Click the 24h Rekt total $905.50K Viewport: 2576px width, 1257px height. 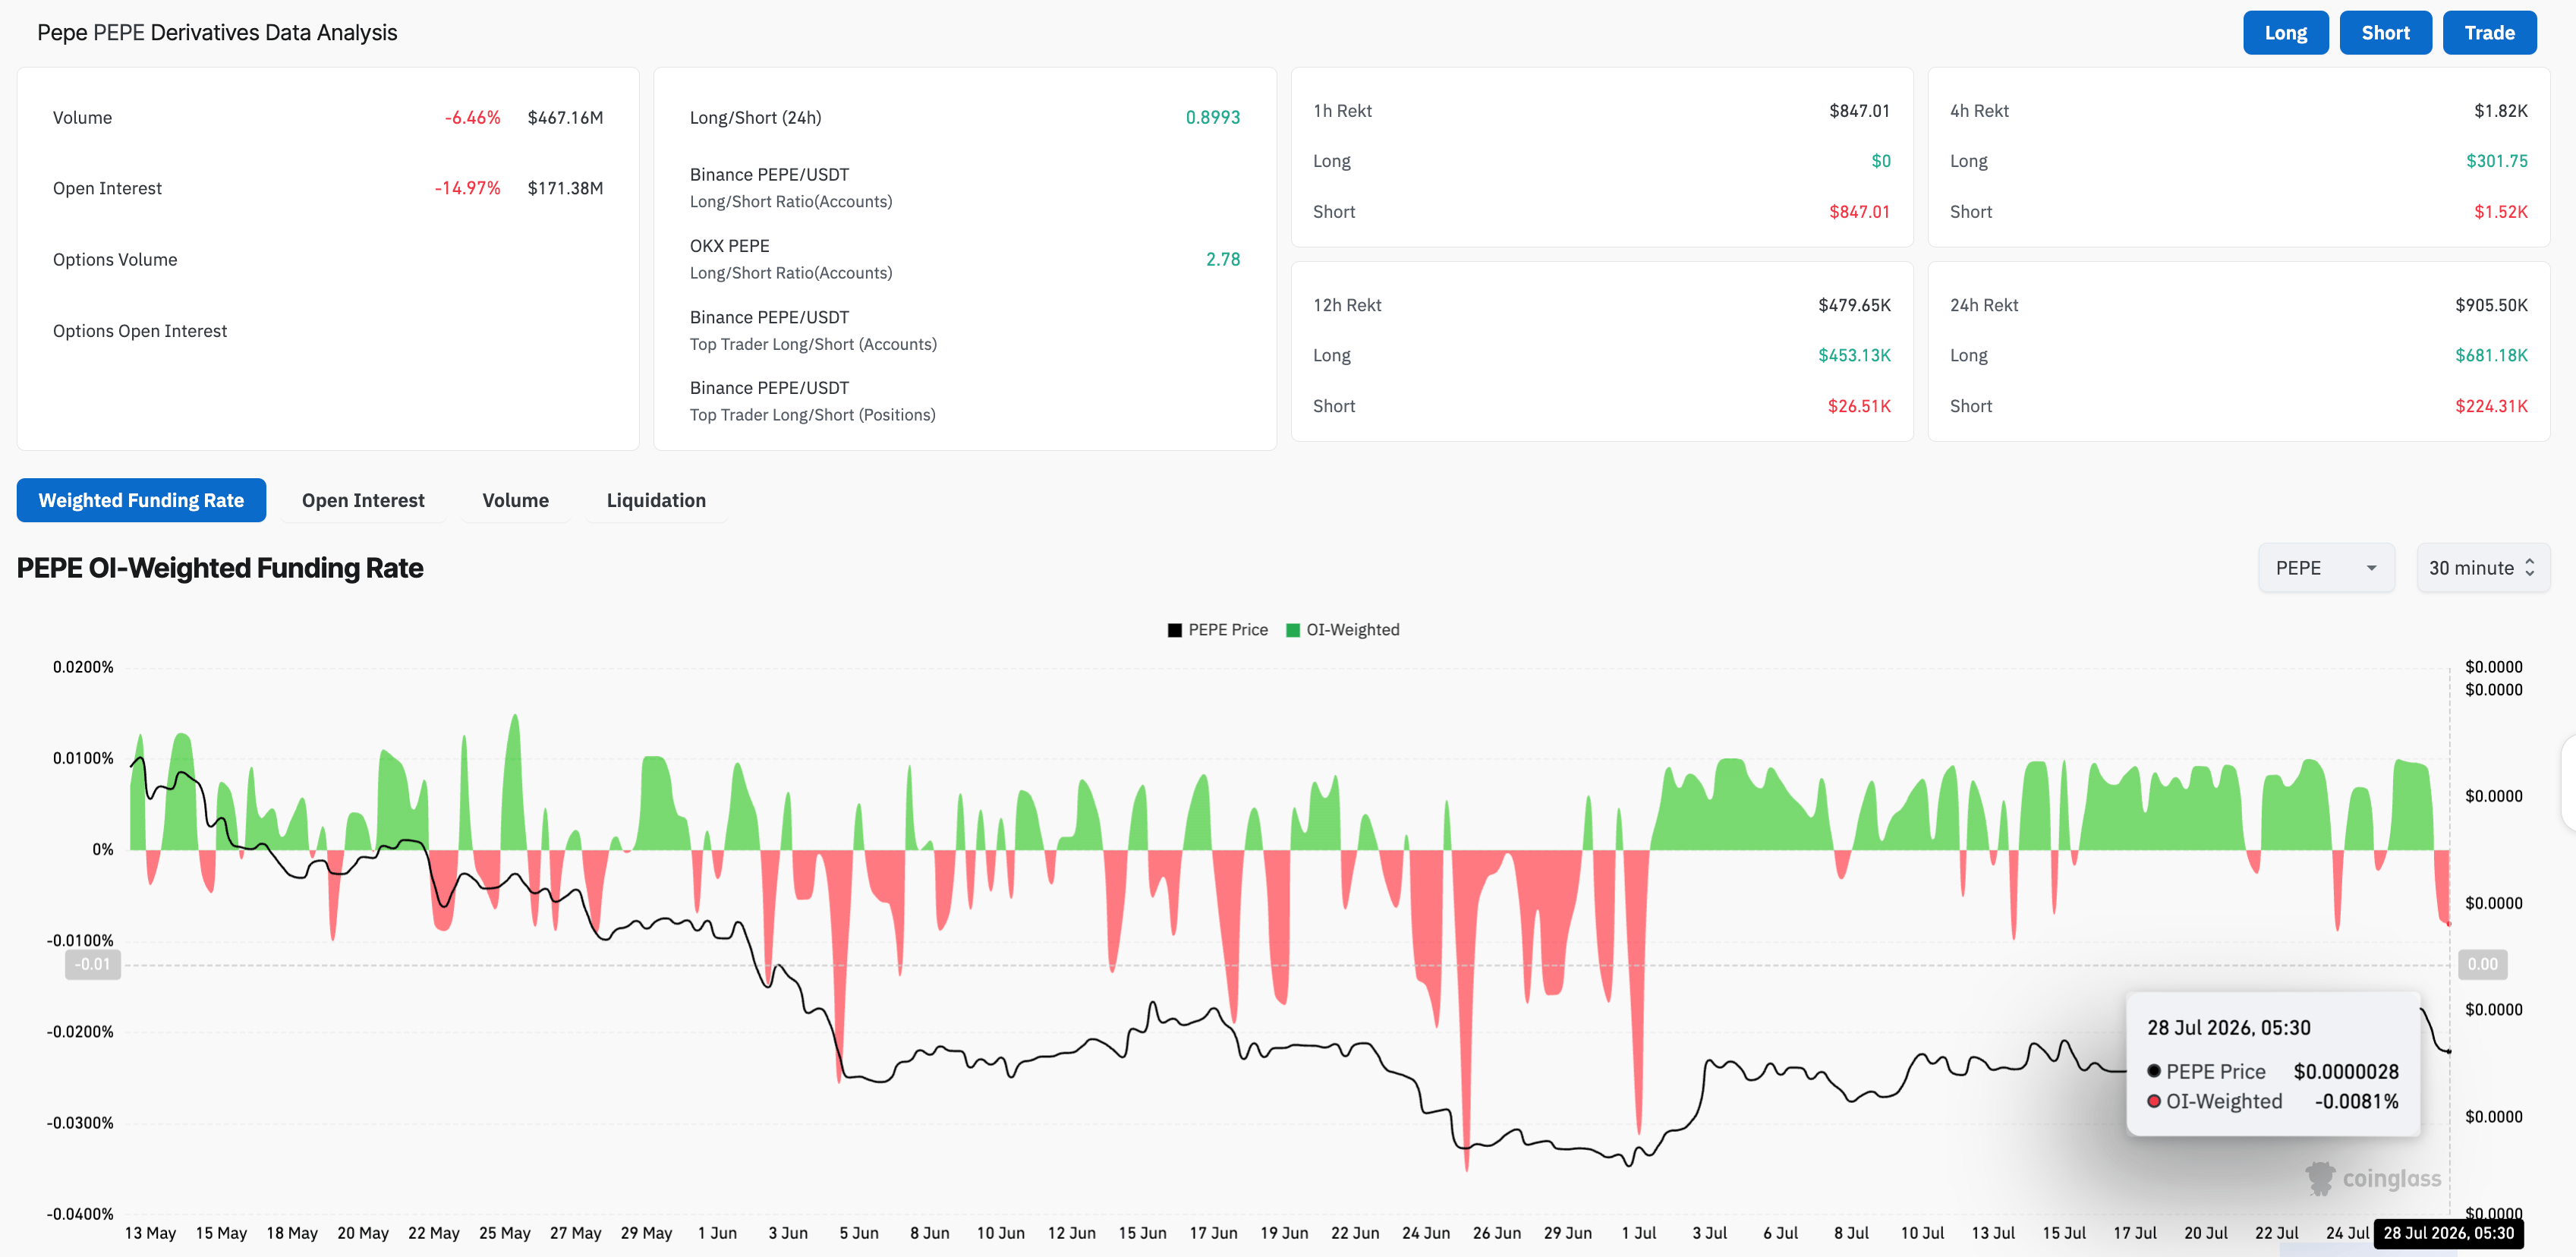click(x=2491, y=305)
